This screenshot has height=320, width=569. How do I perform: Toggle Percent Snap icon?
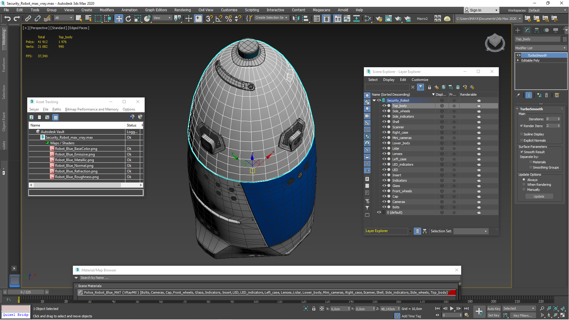click(228, 19)
